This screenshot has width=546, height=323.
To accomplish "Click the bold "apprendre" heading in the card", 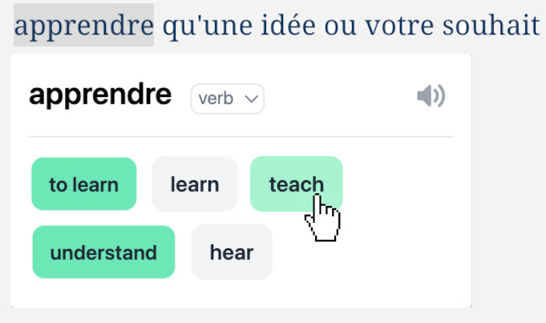I will click(x=100, y=95).
